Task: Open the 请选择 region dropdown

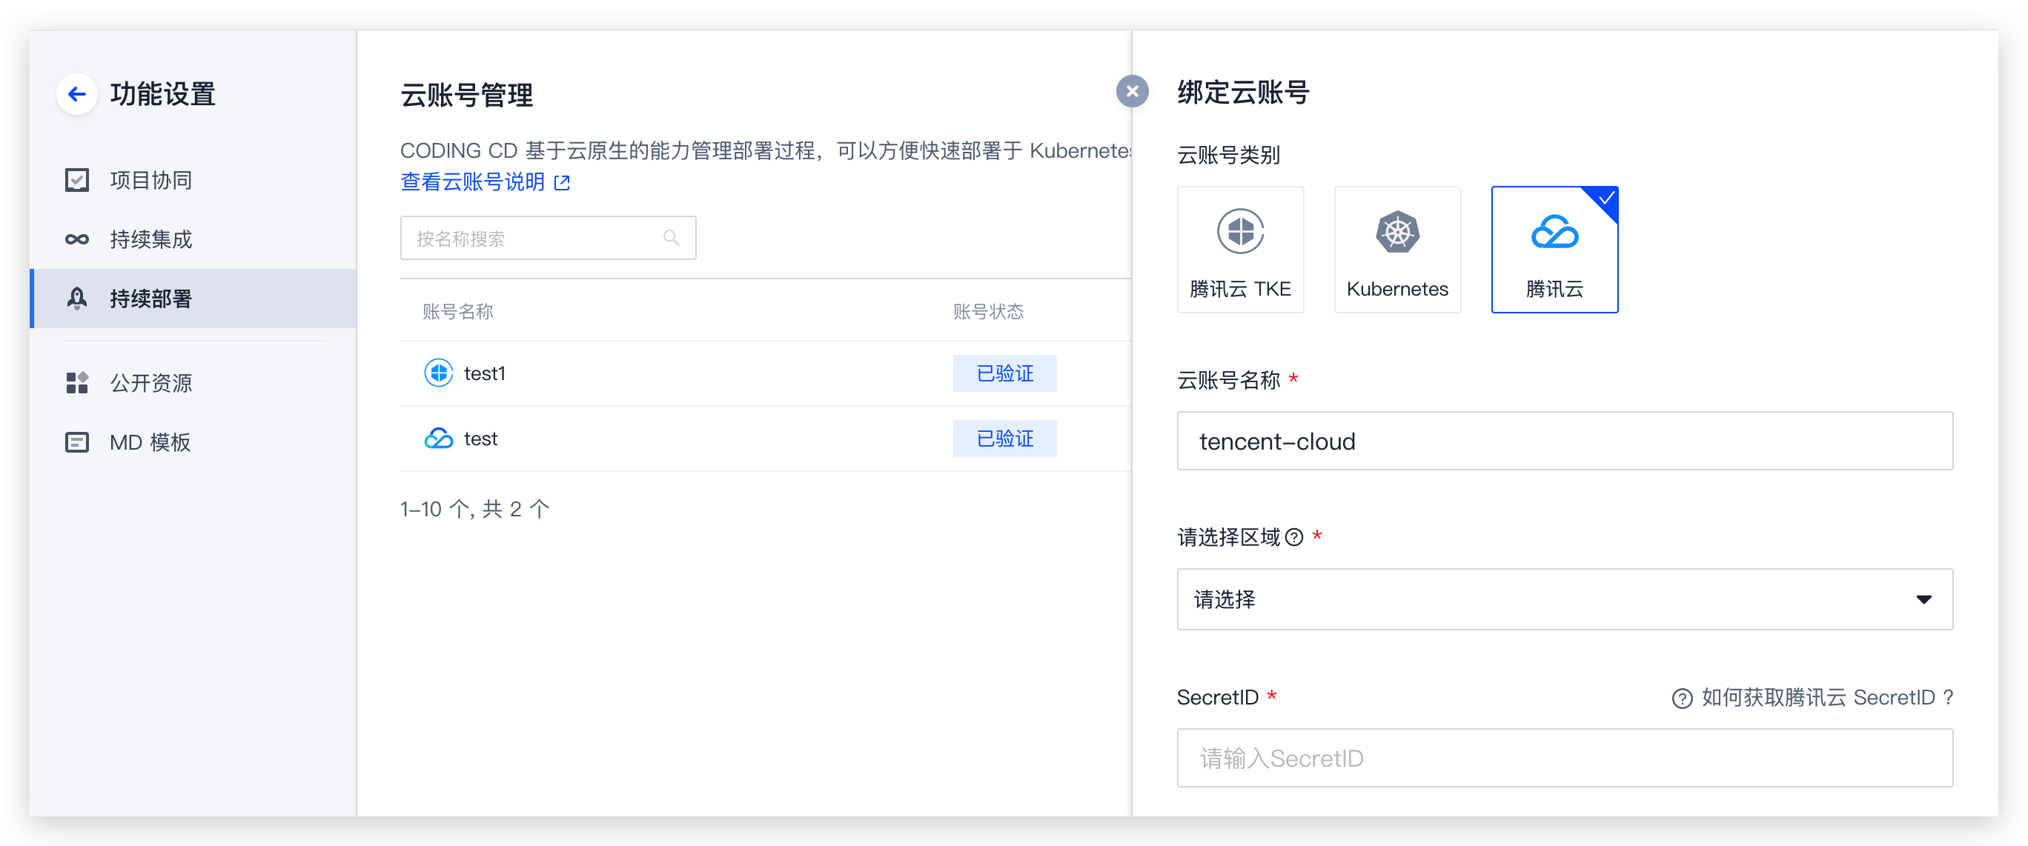Action: pyautogui.click(x=1564, y=599)
